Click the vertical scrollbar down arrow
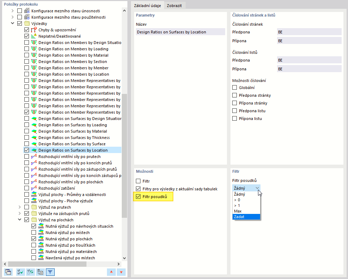 [124, 258]
